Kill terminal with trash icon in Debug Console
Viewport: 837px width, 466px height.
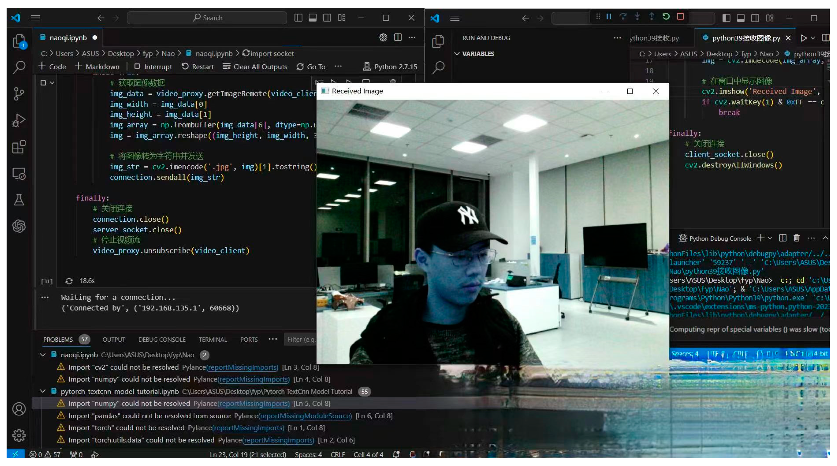click(x=796, y=238)
